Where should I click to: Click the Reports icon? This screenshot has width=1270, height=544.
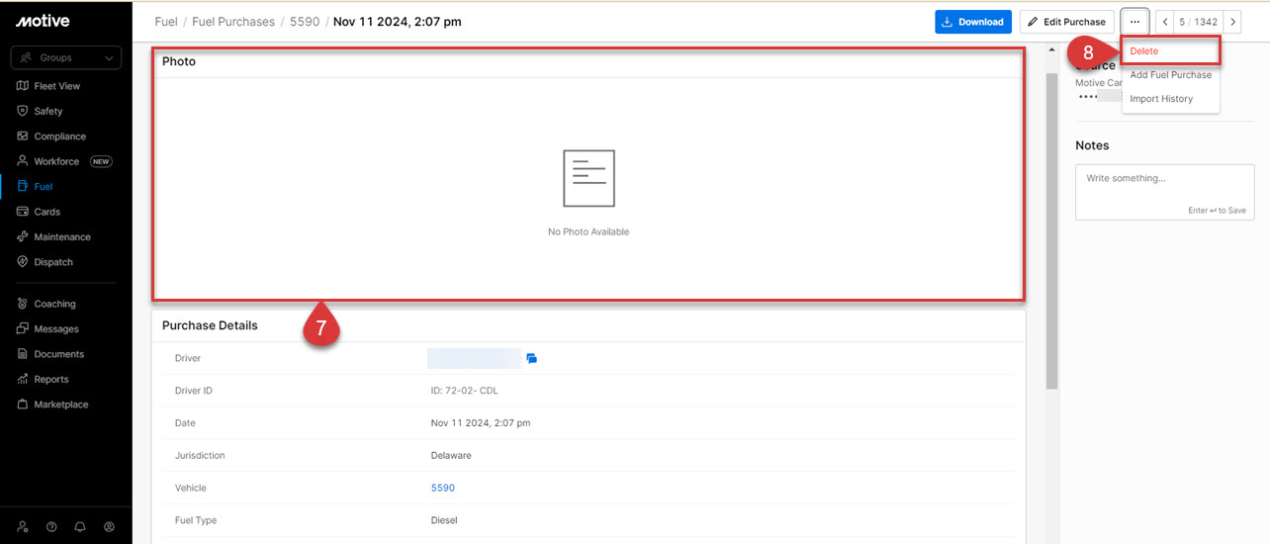tap(23, 379)
